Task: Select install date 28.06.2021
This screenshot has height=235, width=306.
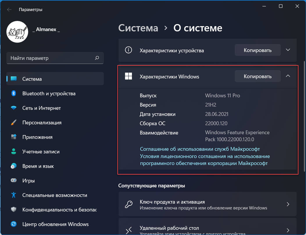Action: click(x=216, y=114)
